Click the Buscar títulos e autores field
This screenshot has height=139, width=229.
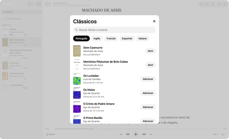point(114,30)
